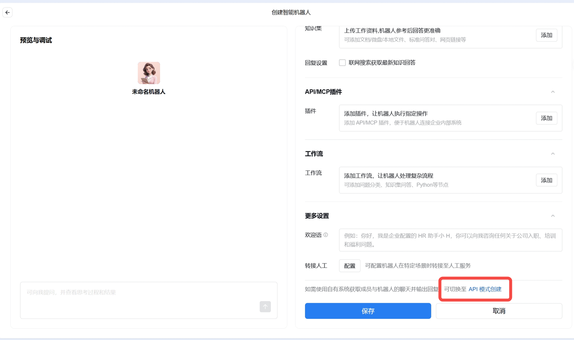The width and height of the screenshot is (574, 340).
Task: Click the 保存 button
Action: point(368,310)
